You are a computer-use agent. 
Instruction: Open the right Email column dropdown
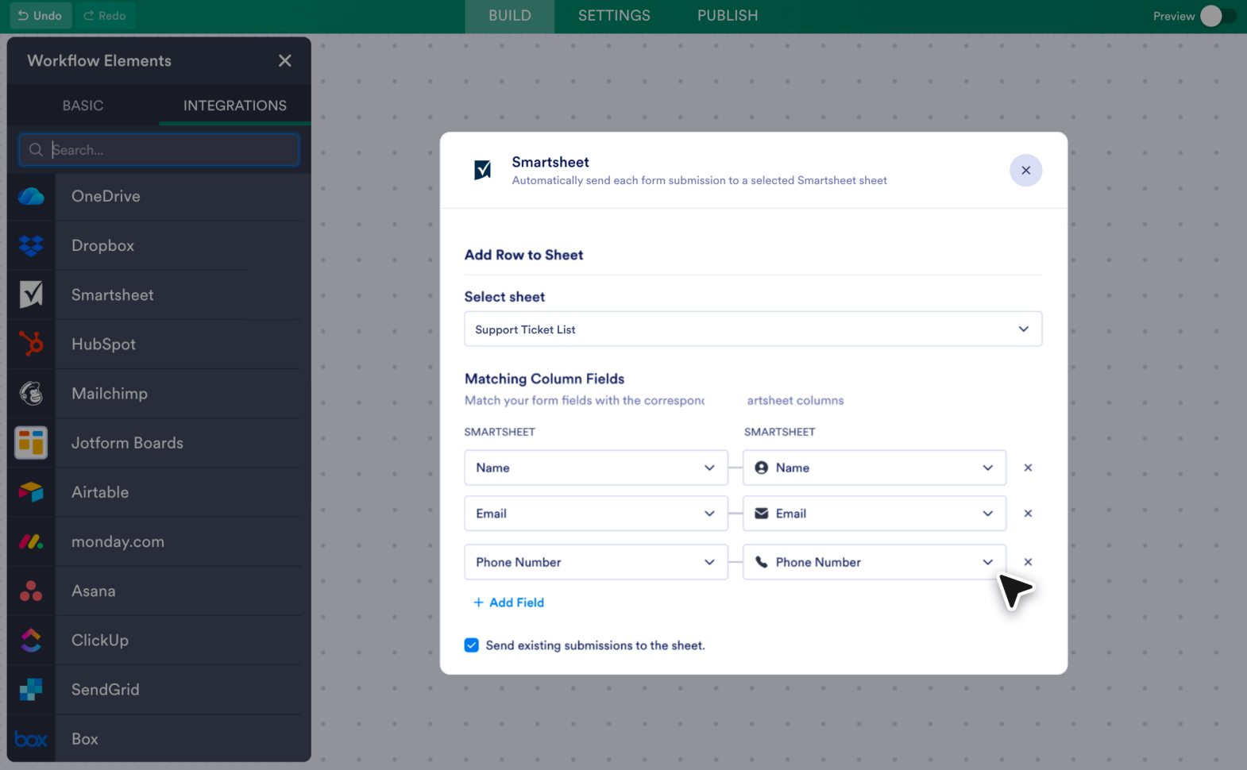874,514
